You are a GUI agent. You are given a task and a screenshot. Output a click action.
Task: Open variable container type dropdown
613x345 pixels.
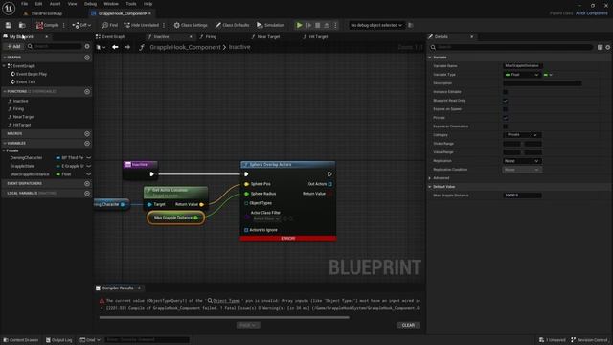[548, 75]
